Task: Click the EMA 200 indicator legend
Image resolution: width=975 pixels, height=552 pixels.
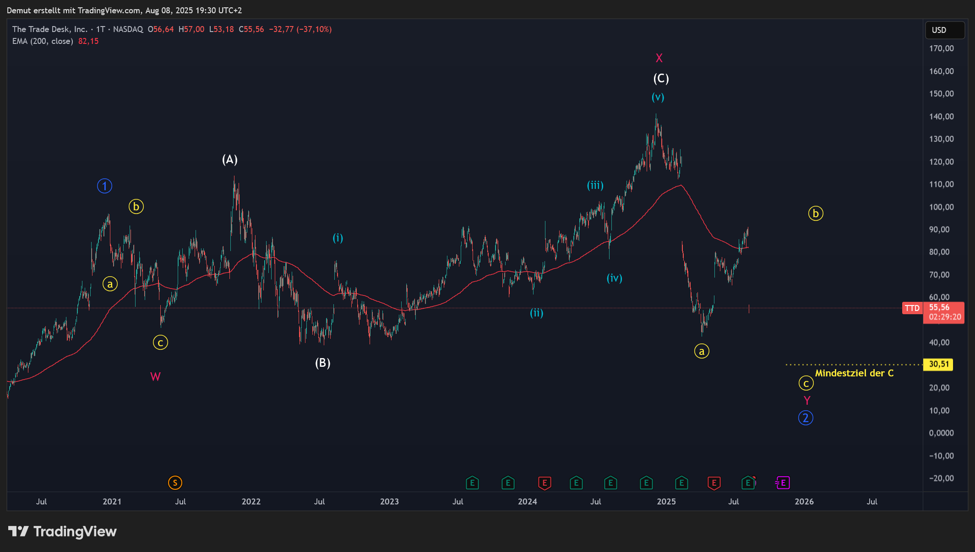Action: pos(43,41)
